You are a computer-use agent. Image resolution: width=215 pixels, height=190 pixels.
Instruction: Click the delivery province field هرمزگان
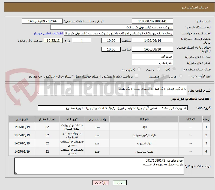152,57
